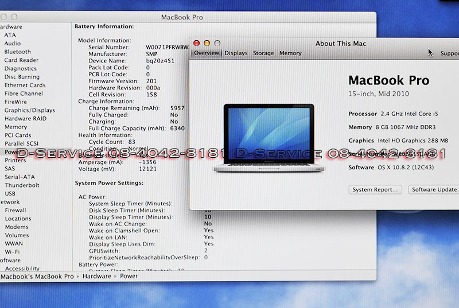Click the Processor 2.4 GHz Intel Core i5 text
The height and width of the screenshot is (308, 459).
tap(393, 114)
